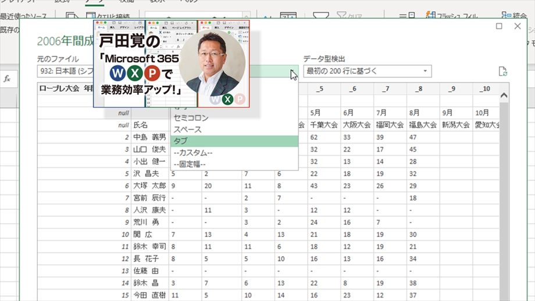Click the refresh preview icon in the dialog
This screenshot has height=301, width=535.
click(x=502, y=71)
